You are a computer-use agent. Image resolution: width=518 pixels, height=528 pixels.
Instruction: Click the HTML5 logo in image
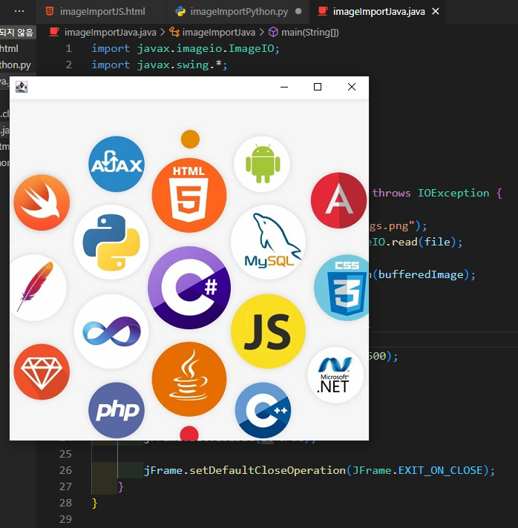[189, 195]
